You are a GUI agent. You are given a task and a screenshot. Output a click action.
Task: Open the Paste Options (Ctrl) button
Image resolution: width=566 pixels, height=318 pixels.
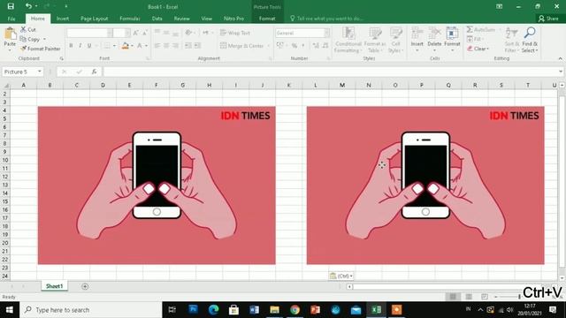[x=341, y=276]
